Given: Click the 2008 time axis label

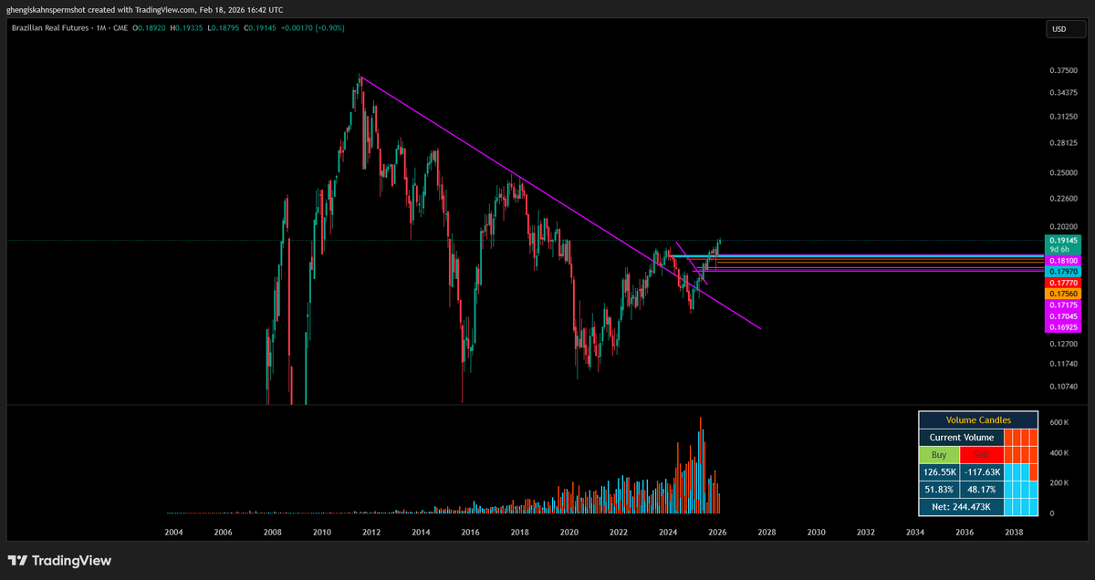Looking at the screenshot, I should pyautogui.click(x=272, y=532).
